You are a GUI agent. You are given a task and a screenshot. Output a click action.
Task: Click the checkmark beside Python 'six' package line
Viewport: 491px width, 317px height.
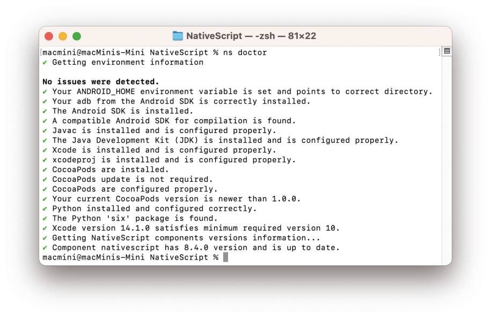pos(45,218)
